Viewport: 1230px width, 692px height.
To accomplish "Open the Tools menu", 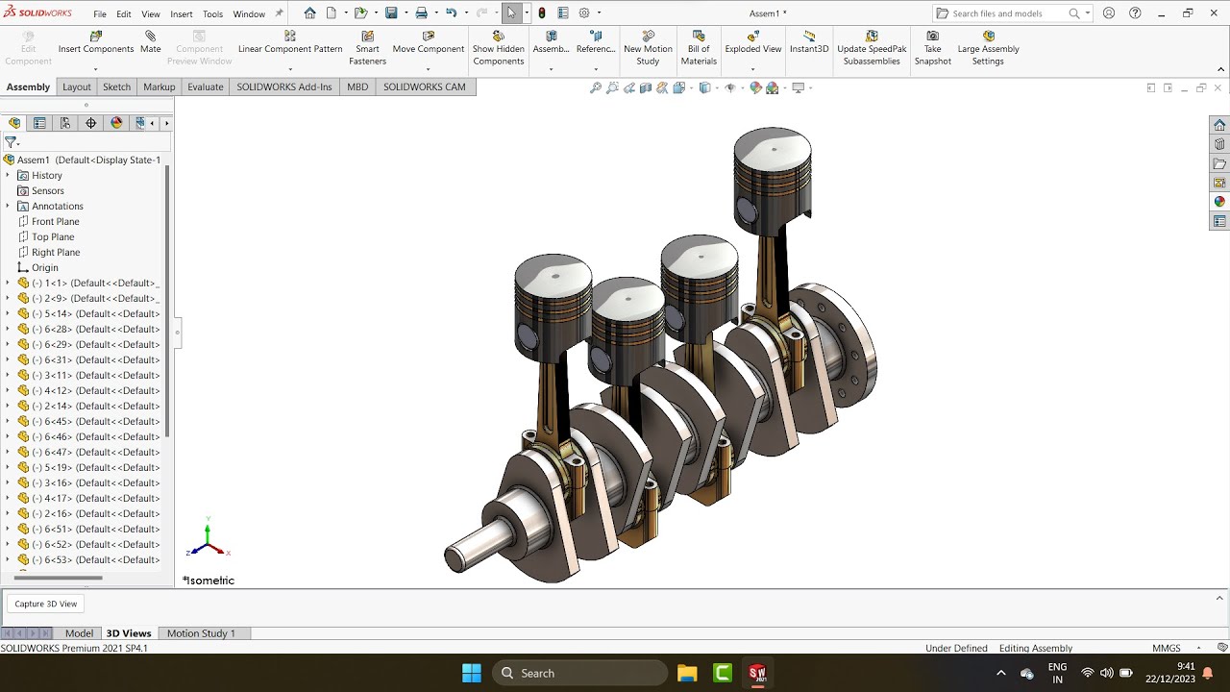I will click(213, 14).
